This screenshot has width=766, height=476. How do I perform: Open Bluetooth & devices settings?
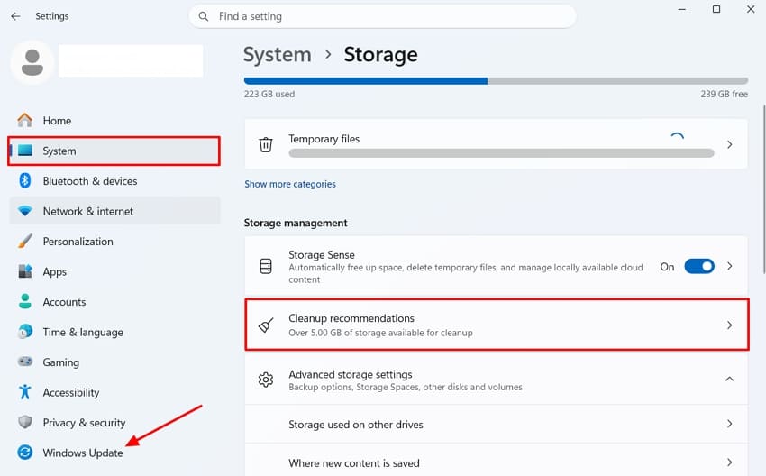tap(114, 181)
